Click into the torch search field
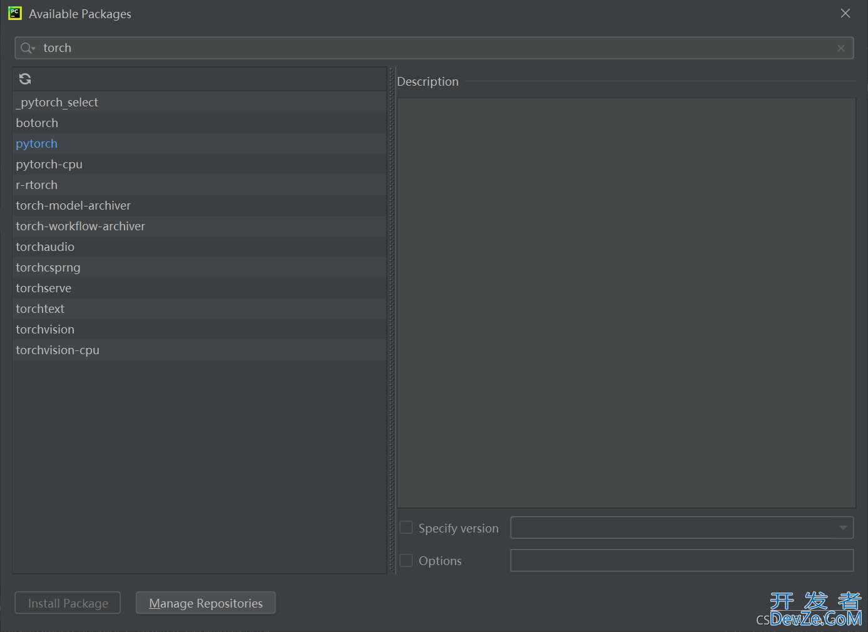This screenshot has width=868, height=632. [434, 48]
